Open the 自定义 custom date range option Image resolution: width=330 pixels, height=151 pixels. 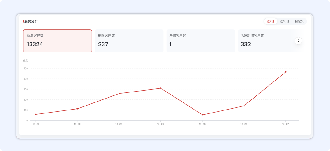point(299,21)
